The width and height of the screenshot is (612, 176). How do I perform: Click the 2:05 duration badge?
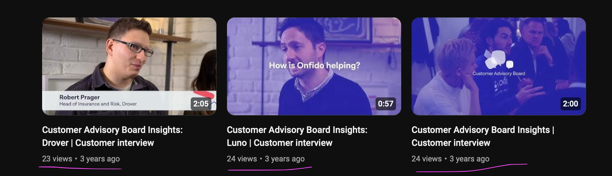click(201, 104)
